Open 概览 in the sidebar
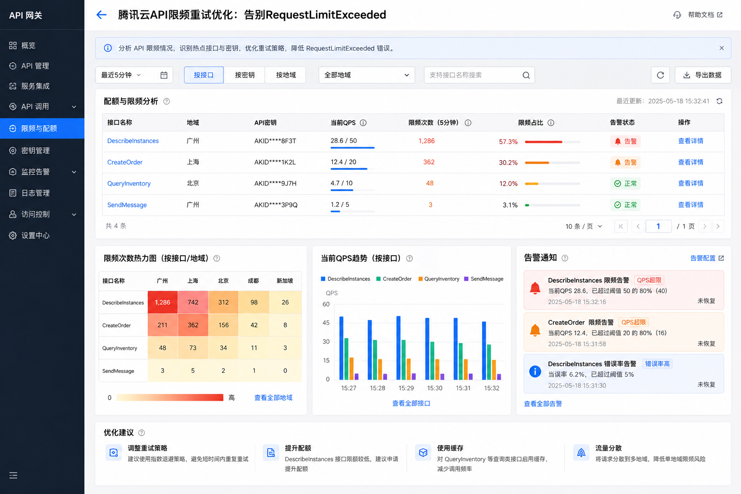 (x=42, y=45)
